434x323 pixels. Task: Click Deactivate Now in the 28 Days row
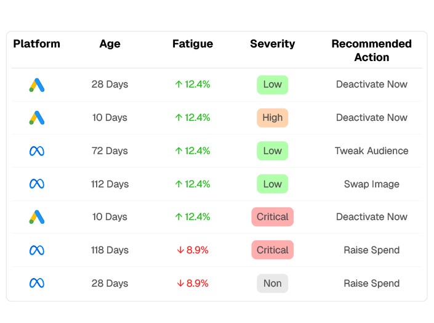(371, 84)
